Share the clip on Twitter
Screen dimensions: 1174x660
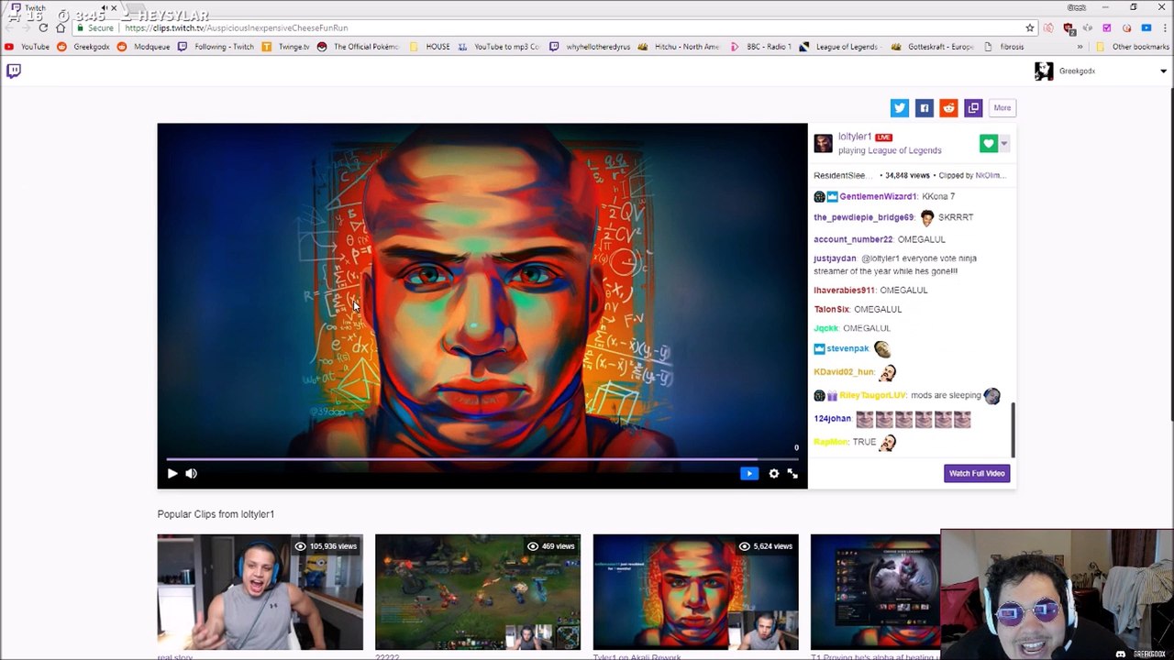[x=900, y=108]
